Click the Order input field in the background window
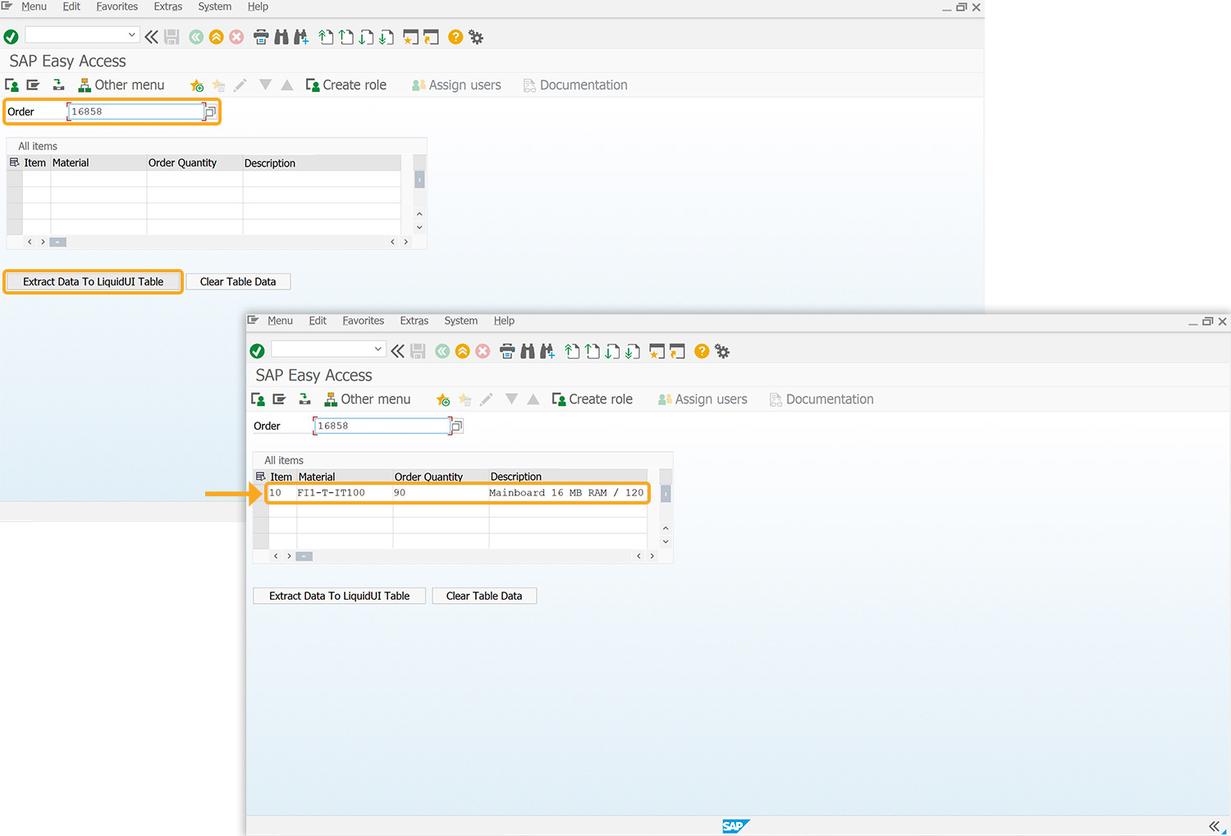Image resolution: width=1231 pixels, height=836 pixels. [x=136, y=112]
